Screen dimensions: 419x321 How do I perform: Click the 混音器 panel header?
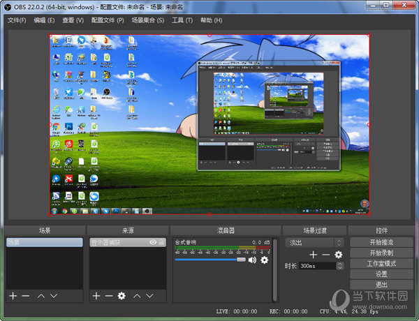(x=226, y=230)
